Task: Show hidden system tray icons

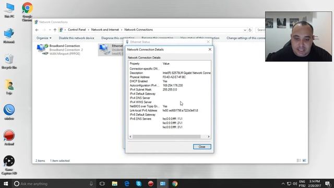Action: (283, 184)
